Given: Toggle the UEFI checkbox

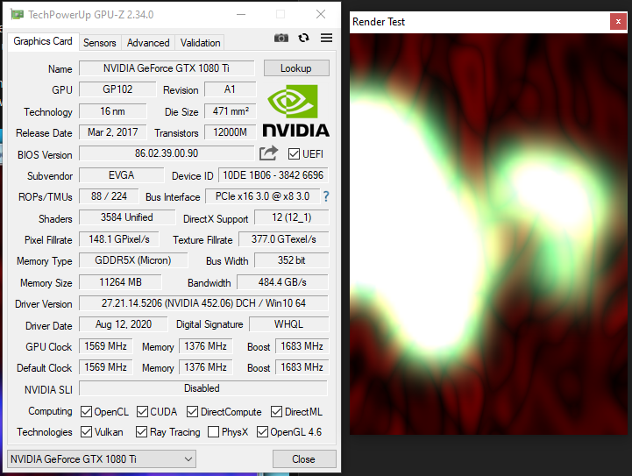Looking at the screenshot, I should (294, 154).
